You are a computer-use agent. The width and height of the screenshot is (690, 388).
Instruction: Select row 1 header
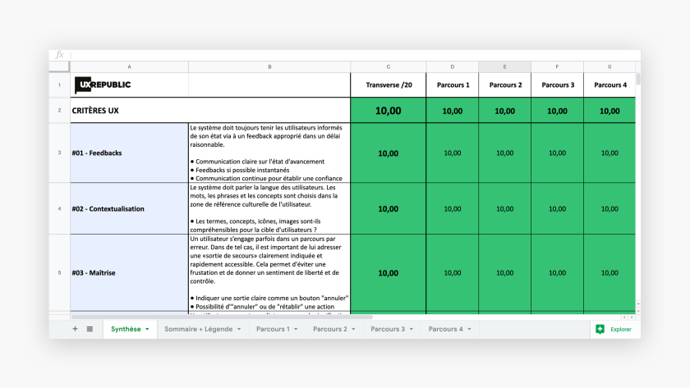click(59, 84)
